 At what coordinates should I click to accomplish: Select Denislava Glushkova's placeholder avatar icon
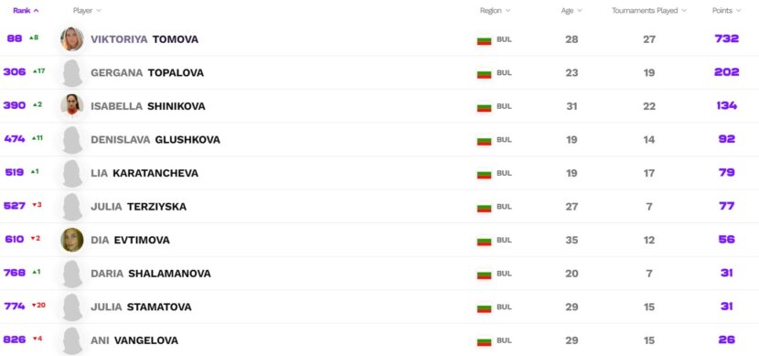point(72,139)
